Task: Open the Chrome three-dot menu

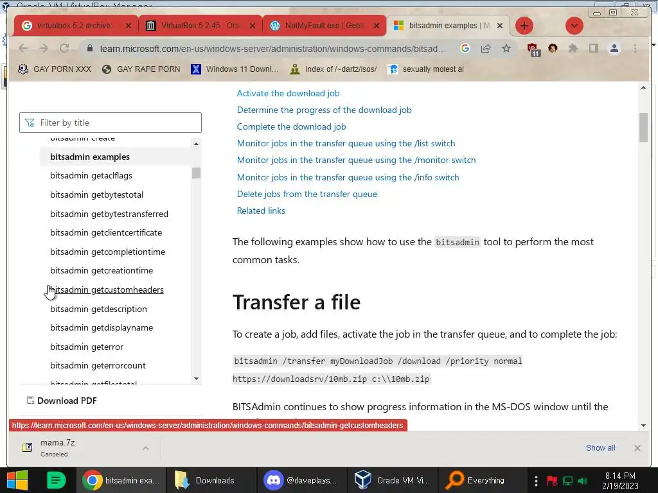Action: [x=636, y=49]
